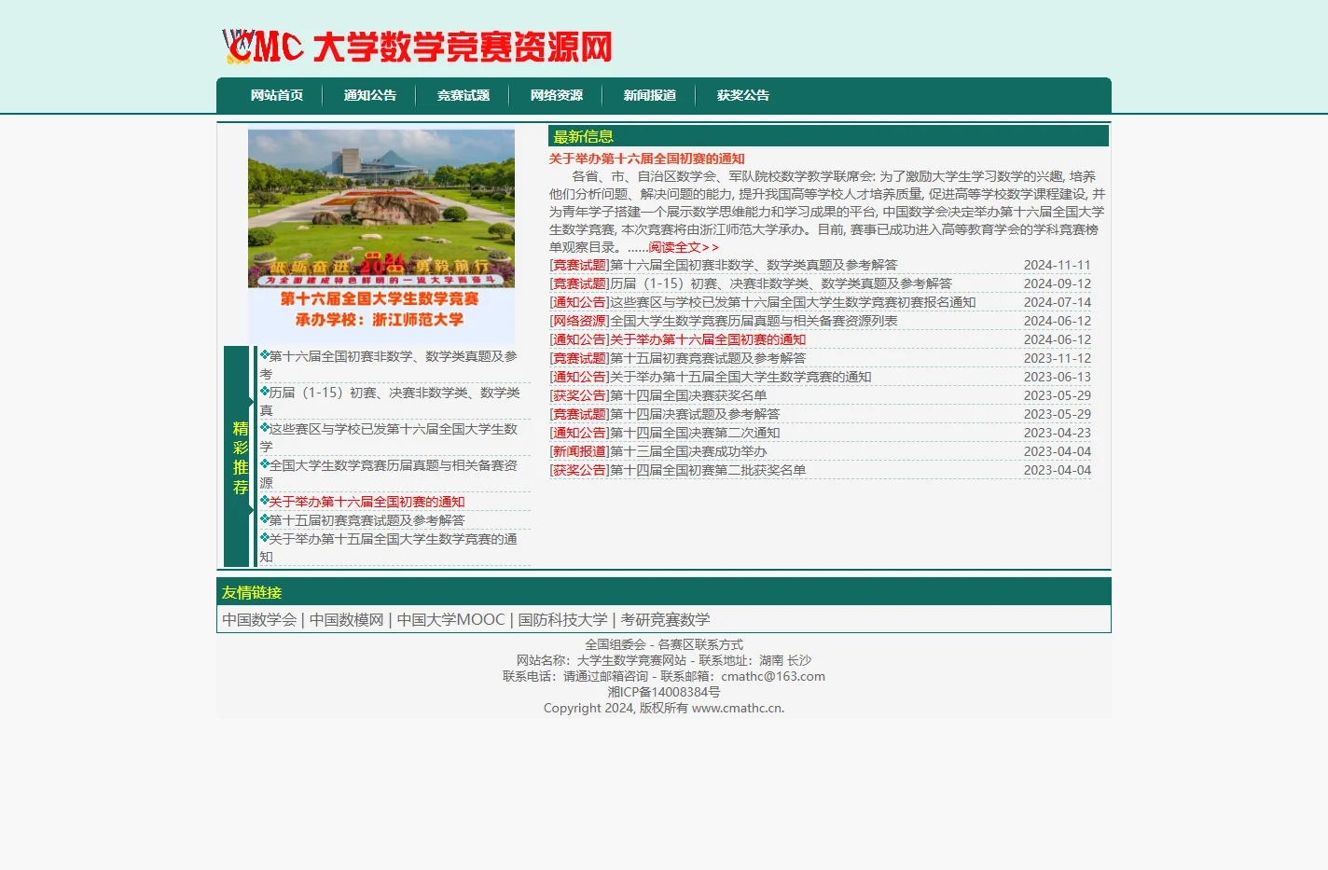This screenshot has height=870, width=1328.
Task: Open red recommended 关于举办第十六届全国初赛的通知 in sidebar
Action: [367, 502]
